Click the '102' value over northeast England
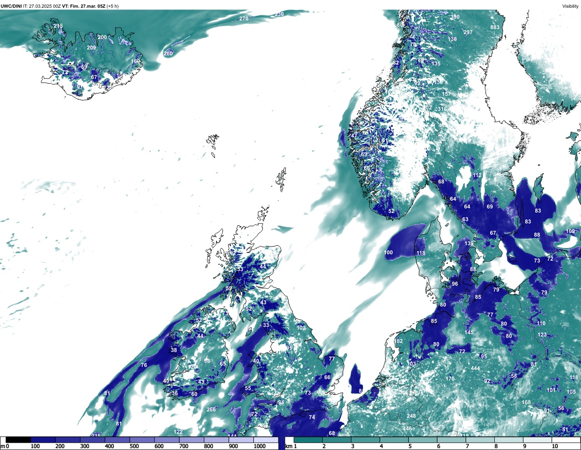Screen dimensions: 581x450 pos(301,328)
